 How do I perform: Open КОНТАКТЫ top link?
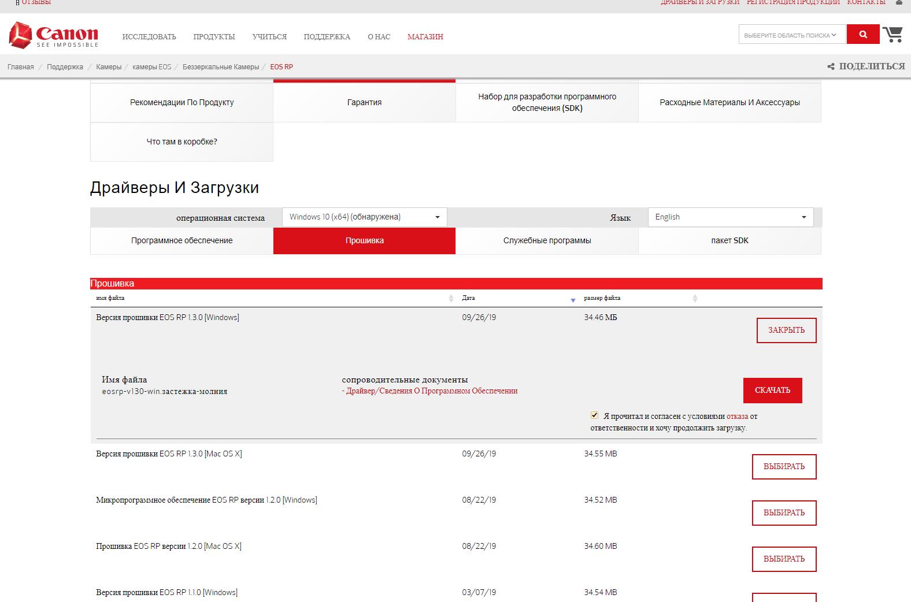click(866, 2)
